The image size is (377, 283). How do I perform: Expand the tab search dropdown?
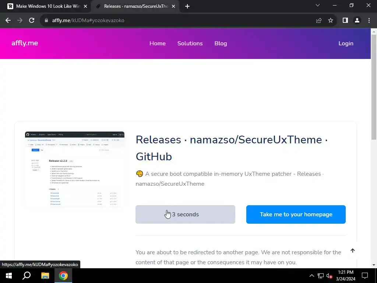point(318,5)
